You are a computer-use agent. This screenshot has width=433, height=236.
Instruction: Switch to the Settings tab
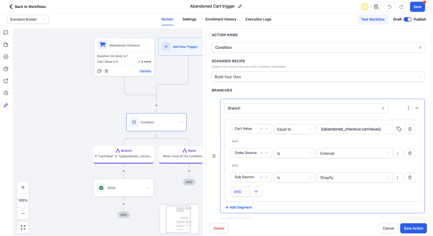click(189, 19)
